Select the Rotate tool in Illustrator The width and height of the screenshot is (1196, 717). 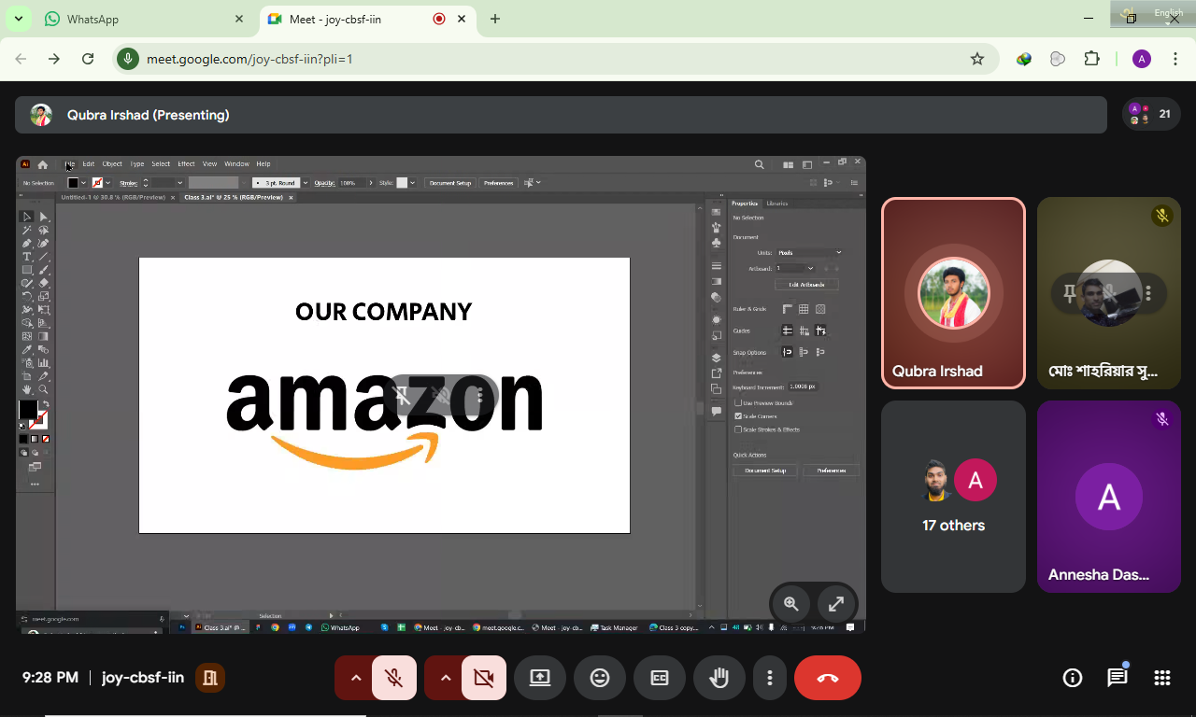click(x=27, y=296)
